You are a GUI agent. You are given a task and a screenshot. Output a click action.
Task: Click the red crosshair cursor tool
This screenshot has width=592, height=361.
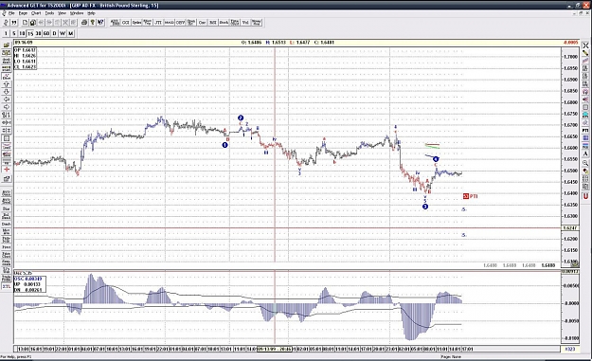click(7, 170)
